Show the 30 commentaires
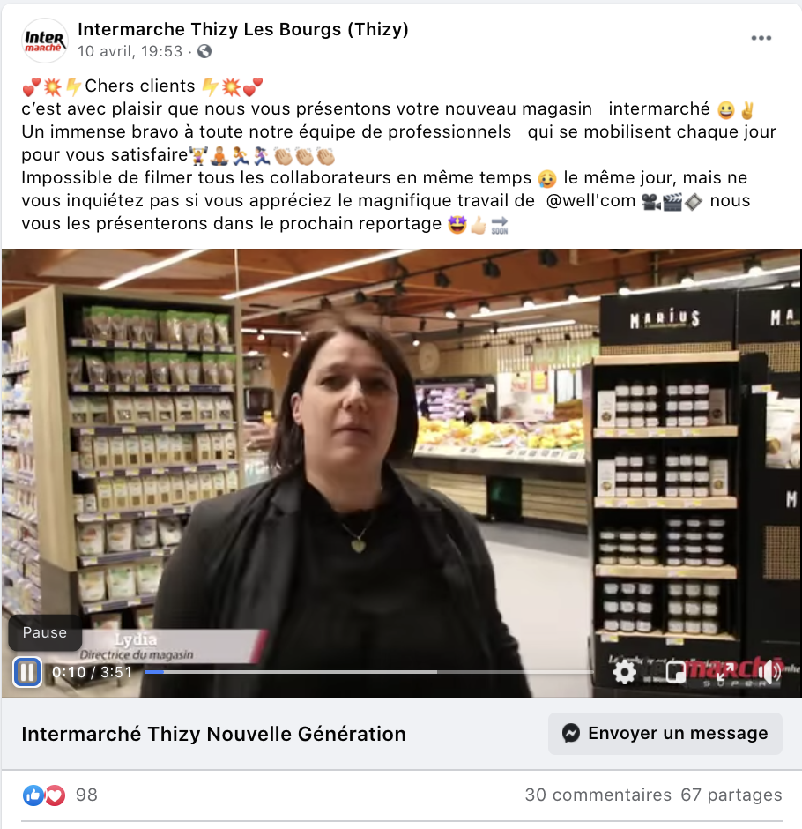802x829 pixels. [598, 795]
